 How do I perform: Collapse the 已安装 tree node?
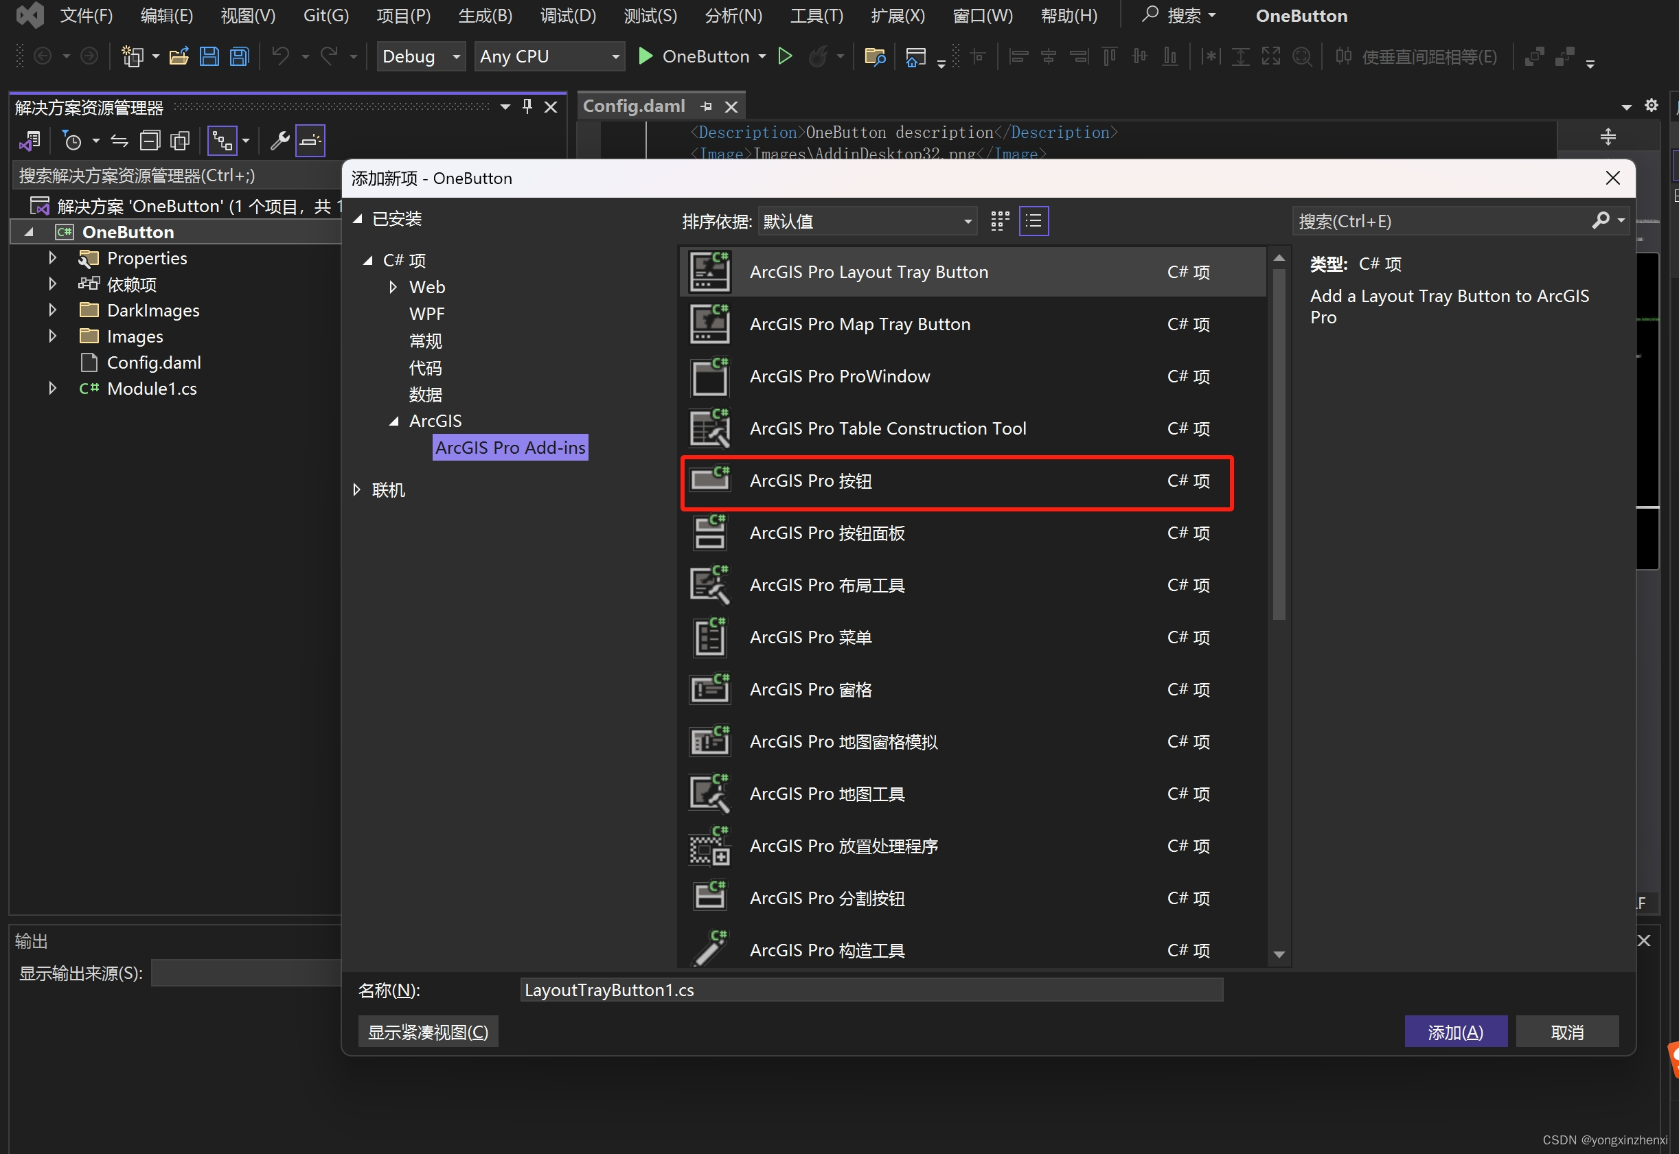[357, 219]
